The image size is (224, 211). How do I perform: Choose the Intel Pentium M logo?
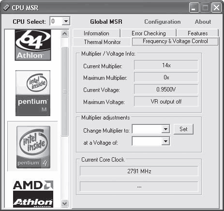(x=33, y=93)
